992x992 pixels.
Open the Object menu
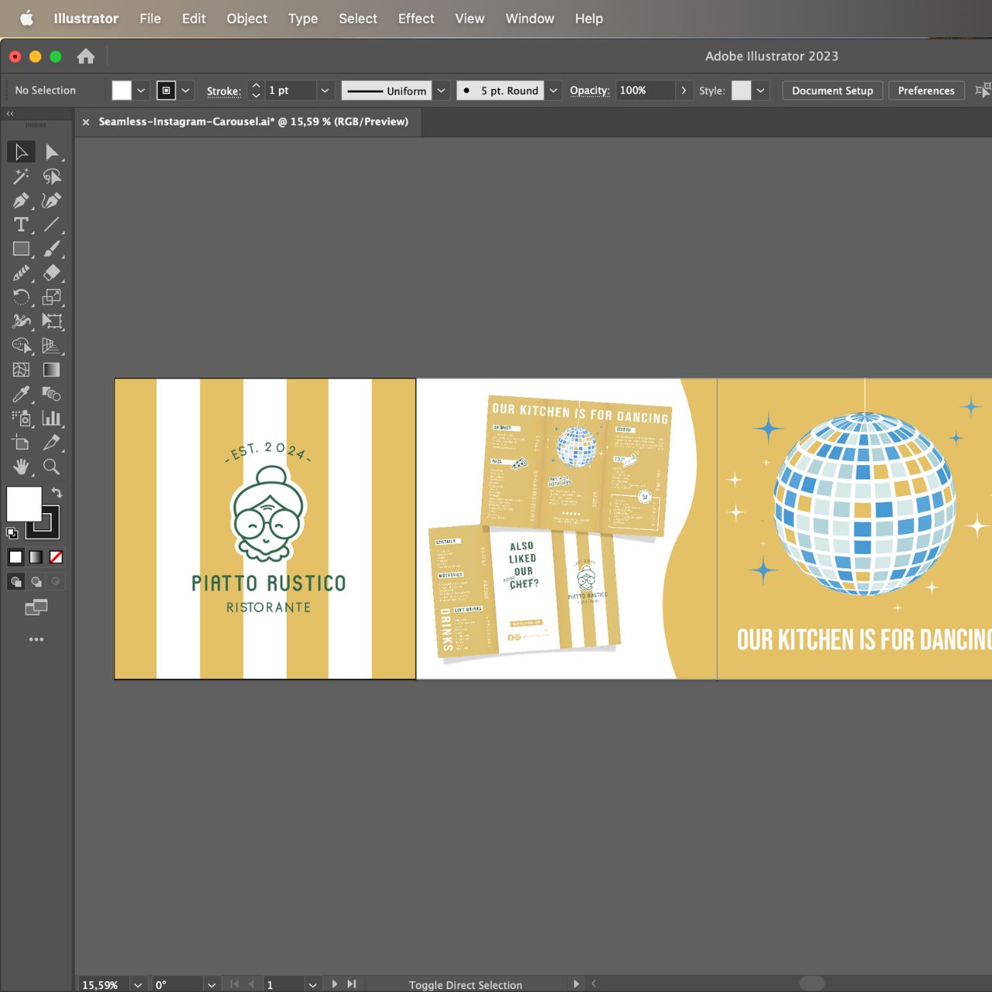246,19
